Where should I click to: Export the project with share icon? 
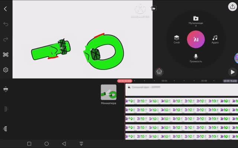click(232, 7)
